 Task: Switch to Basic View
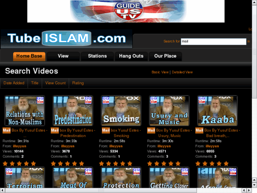[160, 72]
